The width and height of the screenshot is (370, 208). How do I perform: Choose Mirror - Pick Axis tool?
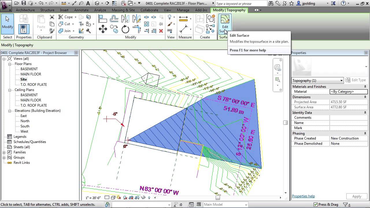pos(125,19)
